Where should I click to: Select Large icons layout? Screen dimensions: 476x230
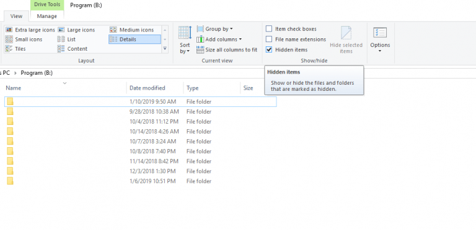76,30
